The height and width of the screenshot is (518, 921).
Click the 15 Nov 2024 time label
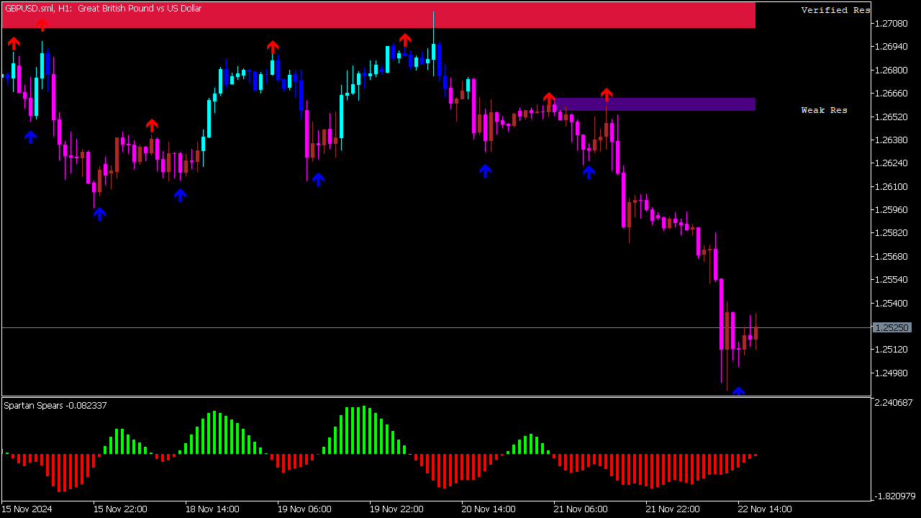(27, 509)
